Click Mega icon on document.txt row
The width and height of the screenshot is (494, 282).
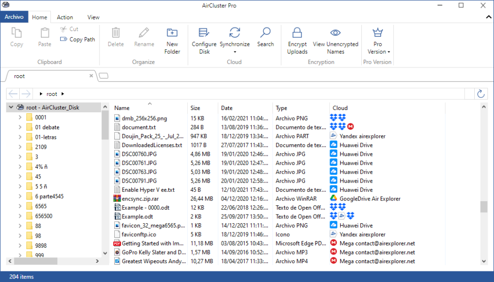coord(351,126)
